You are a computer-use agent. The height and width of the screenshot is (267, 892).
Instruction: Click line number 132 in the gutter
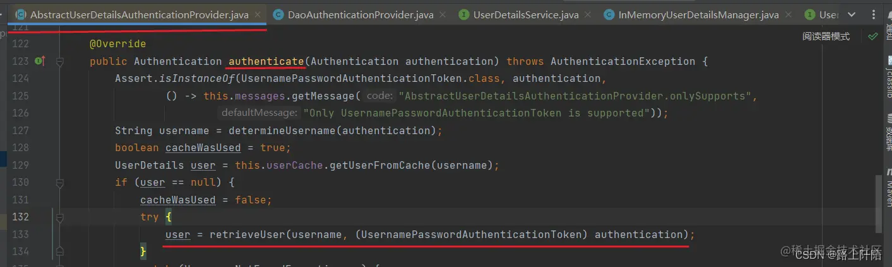[x=21, y=217]
